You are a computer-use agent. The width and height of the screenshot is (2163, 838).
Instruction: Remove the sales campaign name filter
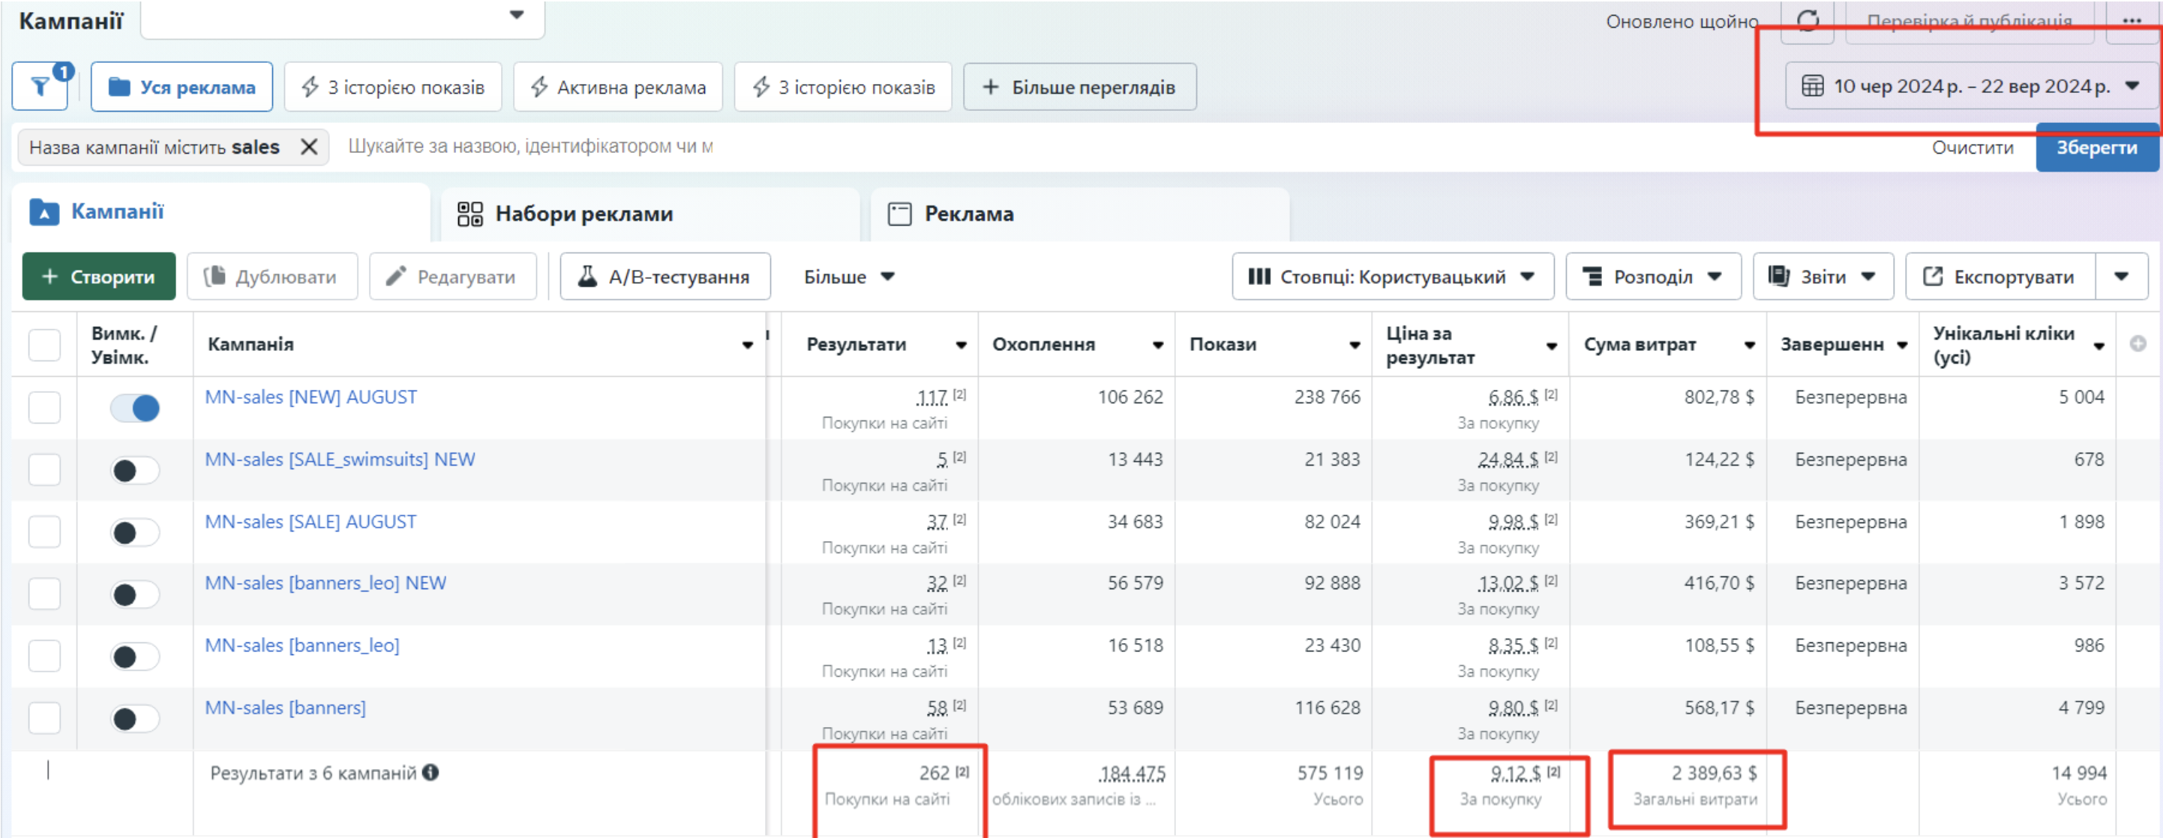(309, 147)
